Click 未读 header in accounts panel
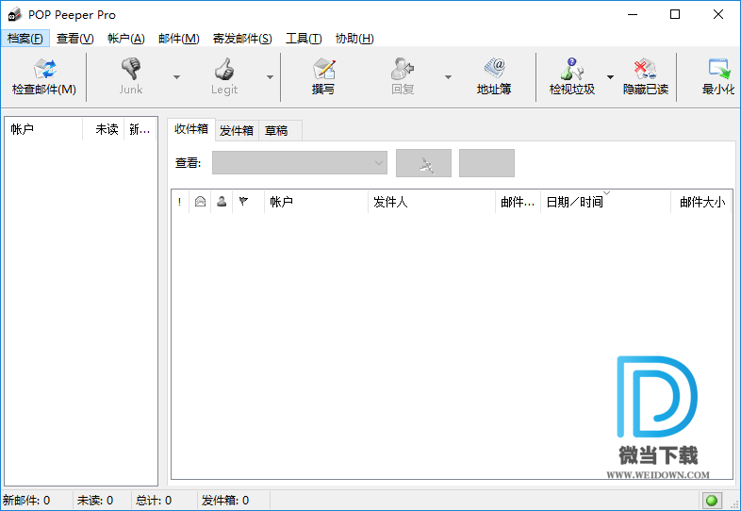The width and height of the screenshot is (741, 511). pos(104,129)
